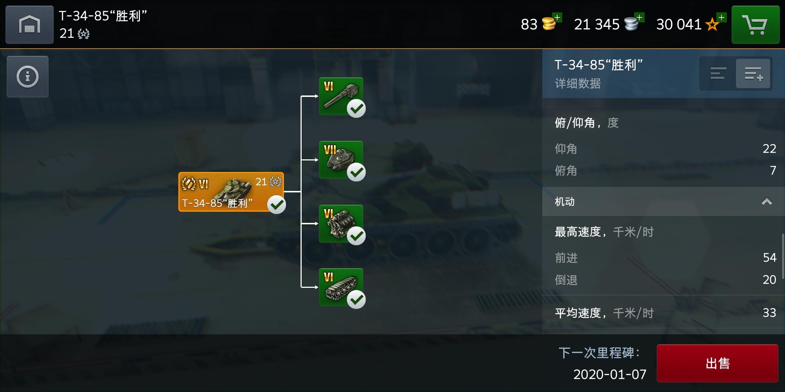Open the vehicle info button
785x392 pixels.
pos(28,77)
